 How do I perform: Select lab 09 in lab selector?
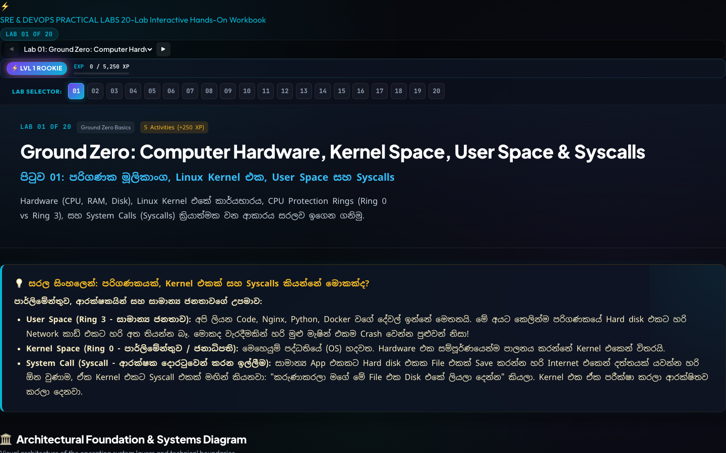(228, 91)
